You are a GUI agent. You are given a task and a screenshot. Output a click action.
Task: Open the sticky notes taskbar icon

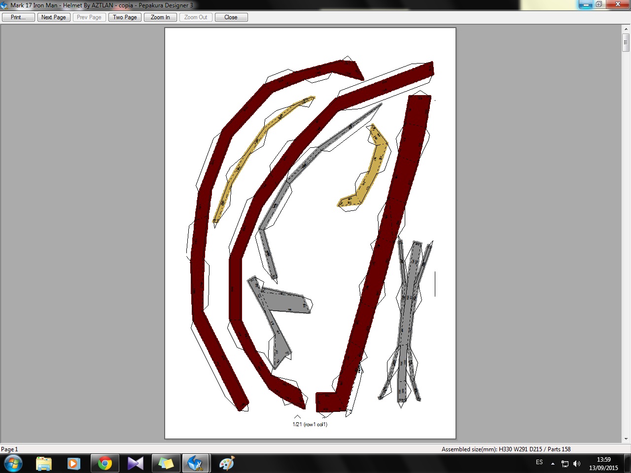pos(166,464)
